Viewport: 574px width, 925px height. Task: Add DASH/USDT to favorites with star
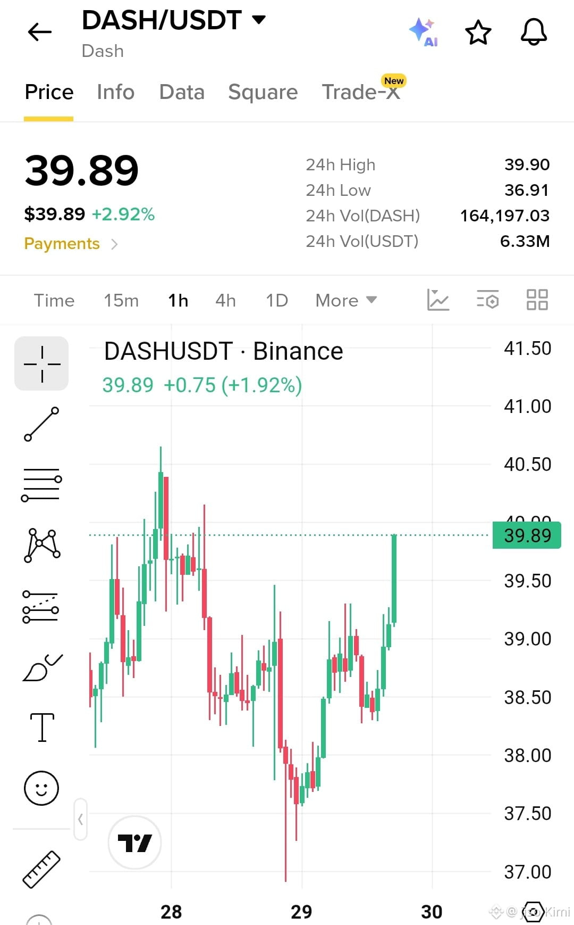point(478,32)
